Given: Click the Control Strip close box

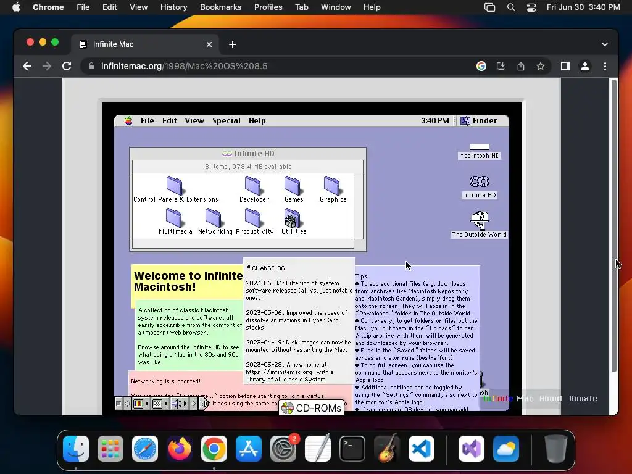Looking at the screenshot, I should coord(118,404).
